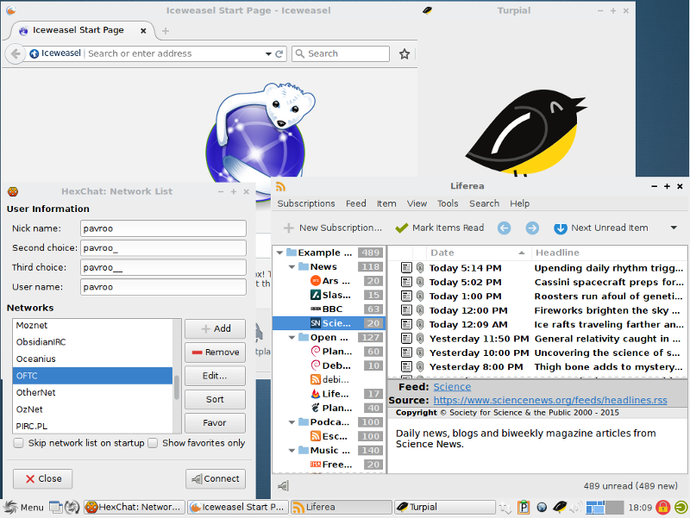Click the bookmark star icon in Iceweasel
The image size is (690, 518).
click(404, 54)
